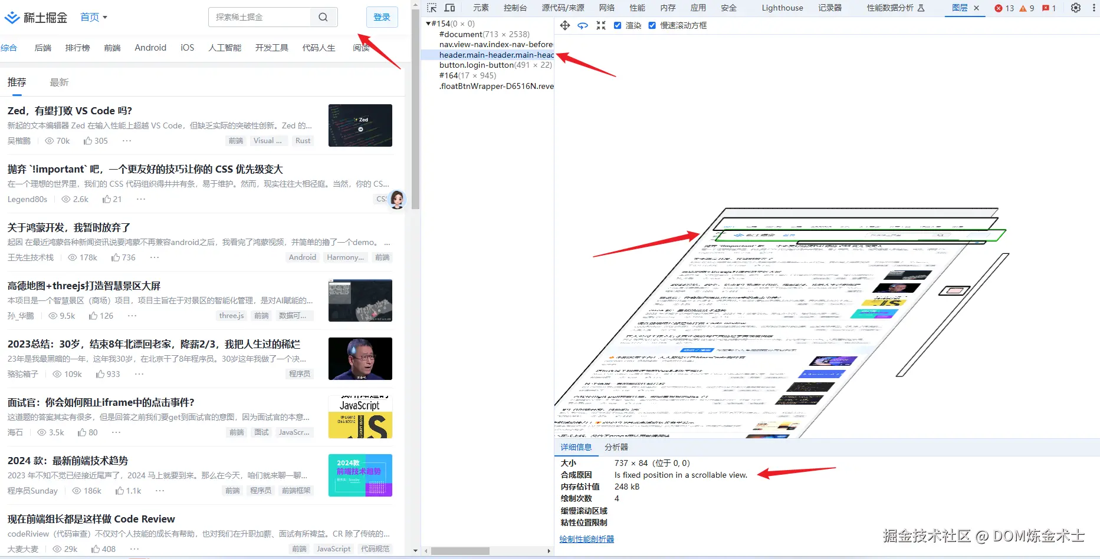Click the like icon on the 鸿蒙开发 article
The width and height of the screenshot is (1100, 559).
116,257
